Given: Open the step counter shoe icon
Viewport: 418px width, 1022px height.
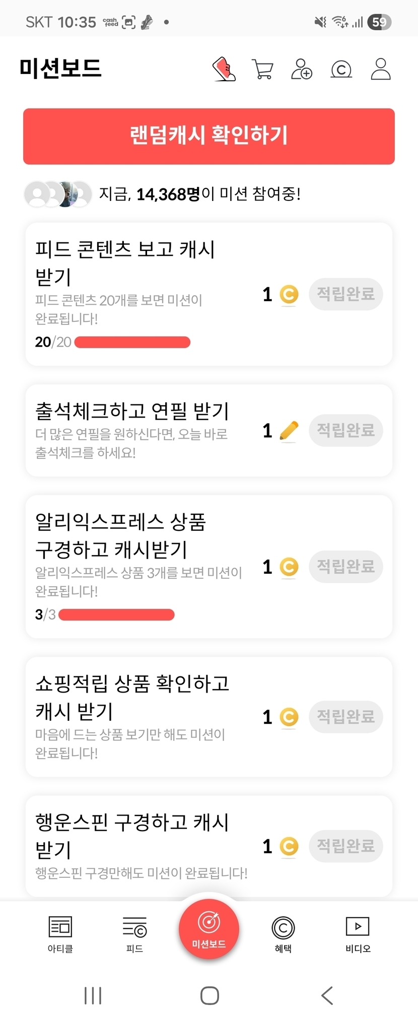Looking at the screenshot, I should point(224,69).
